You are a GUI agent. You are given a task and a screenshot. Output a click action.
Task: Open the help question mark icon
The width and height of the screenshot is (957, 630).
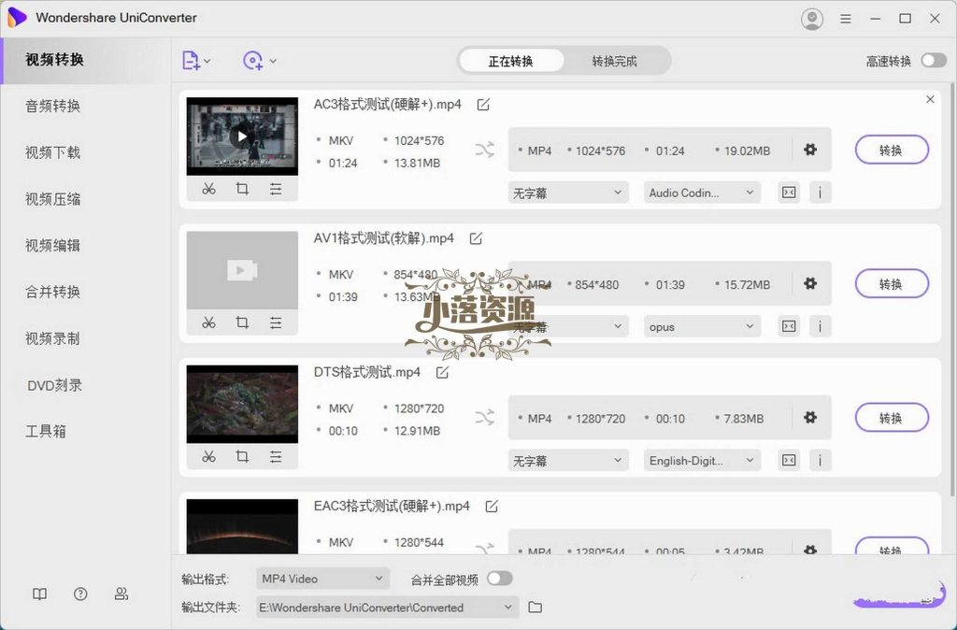[80, 594]
